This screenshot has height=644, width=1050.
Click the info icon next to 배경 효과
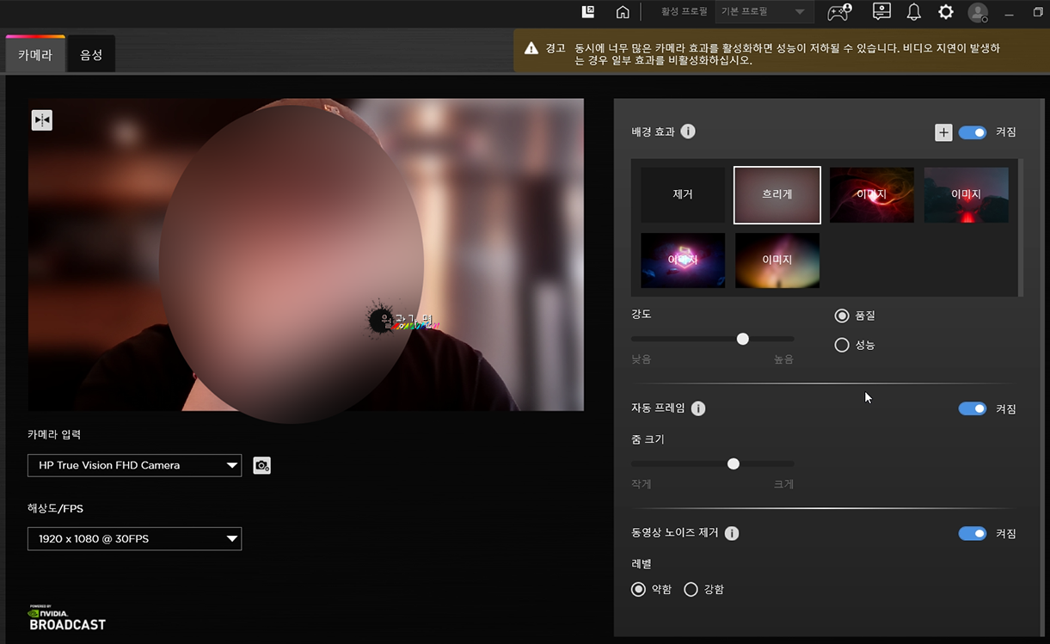click(x=688, y=132)
